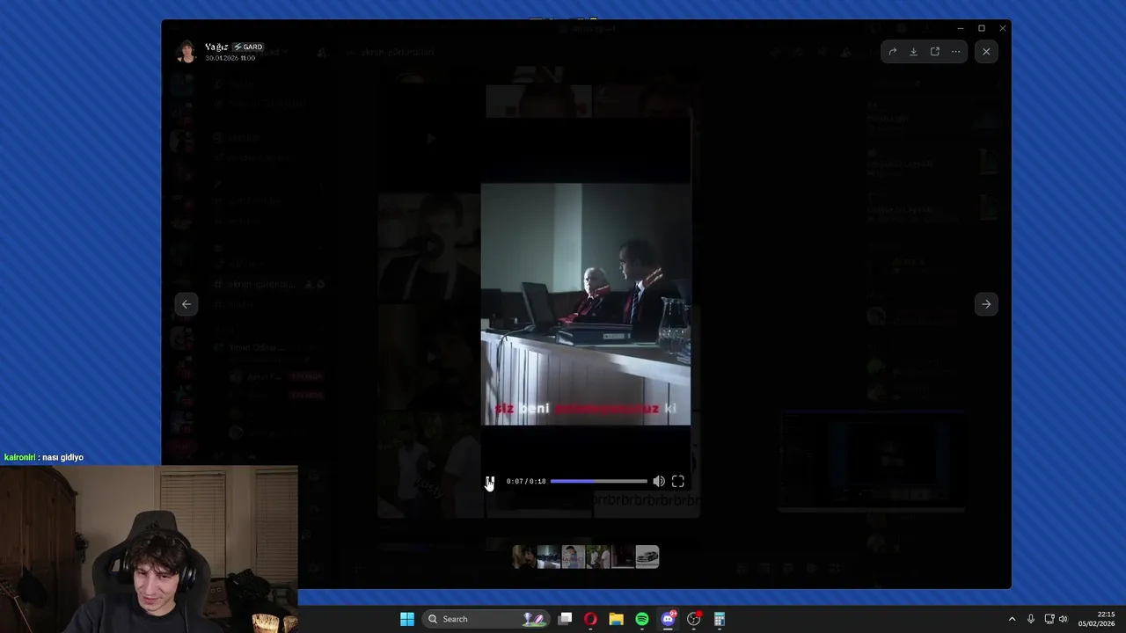The height and width of the screenshot is (633, 1126).
Task: Click the video frame in the viewer
Action: 586,304
